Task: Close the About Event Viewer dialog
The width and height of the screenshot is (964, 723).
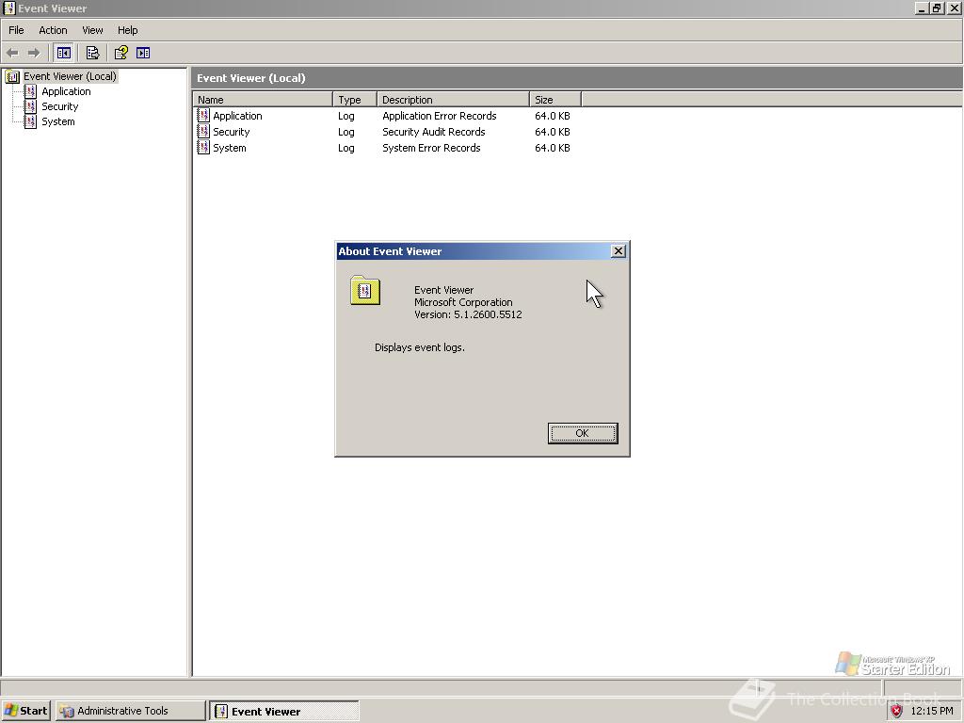Action: click(619, 250)
